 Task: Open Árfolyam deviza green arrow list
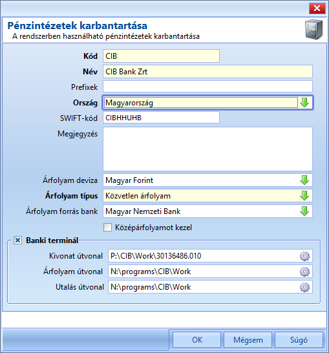(x=304, y=180)
